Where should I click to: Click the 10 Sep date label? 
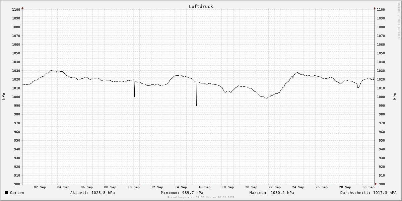click(134, 187)
